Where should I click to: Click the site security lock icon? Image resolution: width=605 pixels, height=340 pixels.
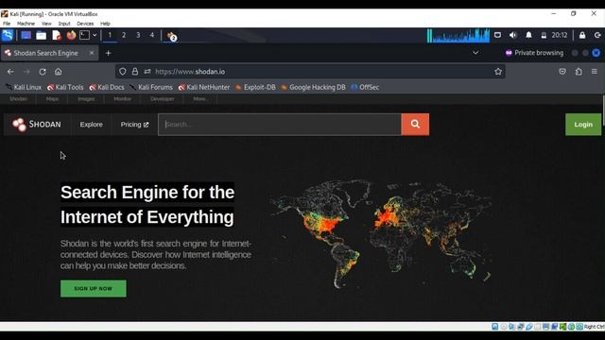coord(134,72)
